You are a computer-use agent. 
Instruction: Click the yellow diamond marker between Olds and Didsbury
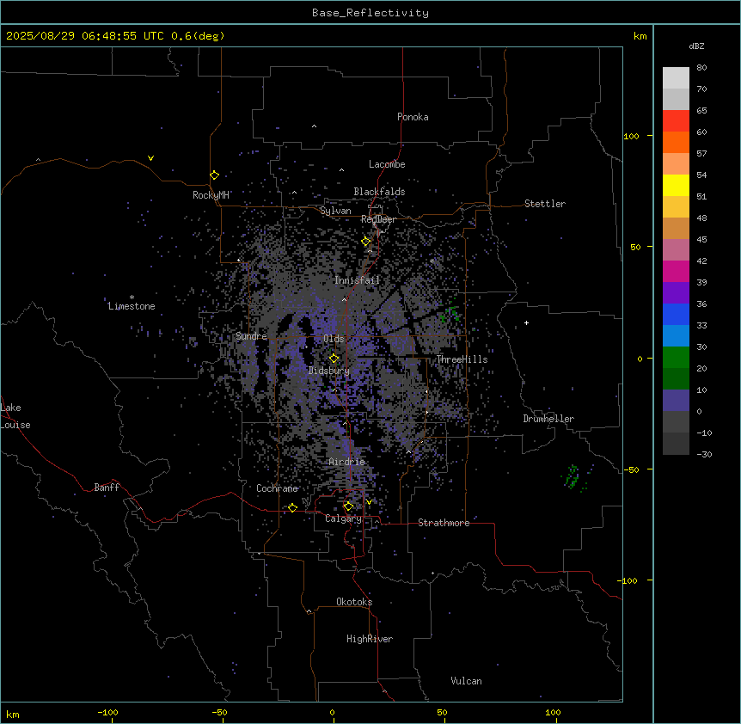(x=334, y=359)
